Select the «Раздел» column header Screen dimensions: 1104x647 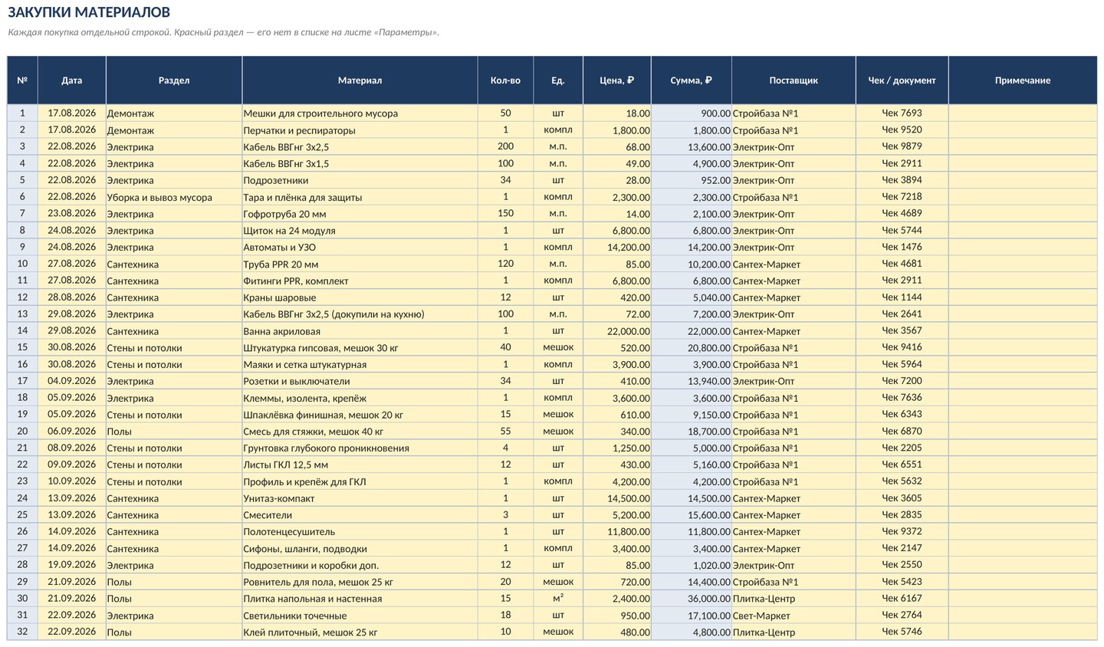pyautogui.click(x=174, y=80)
